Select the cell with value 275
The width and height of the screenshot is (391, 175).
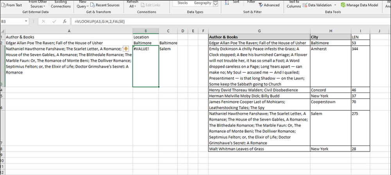tap(361, 128)
